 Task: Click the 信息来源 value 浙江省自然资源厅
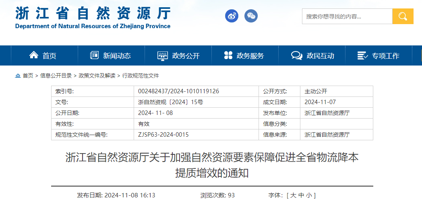327,135
